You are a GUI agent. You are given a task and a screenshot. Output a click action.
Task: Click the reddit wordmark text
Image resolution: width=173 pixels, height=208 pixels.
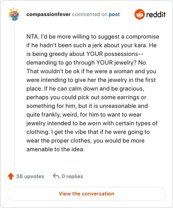[156, 14]
